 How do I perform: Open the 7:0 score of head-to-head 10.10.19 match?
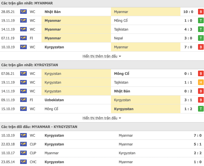tap(196, 135)
